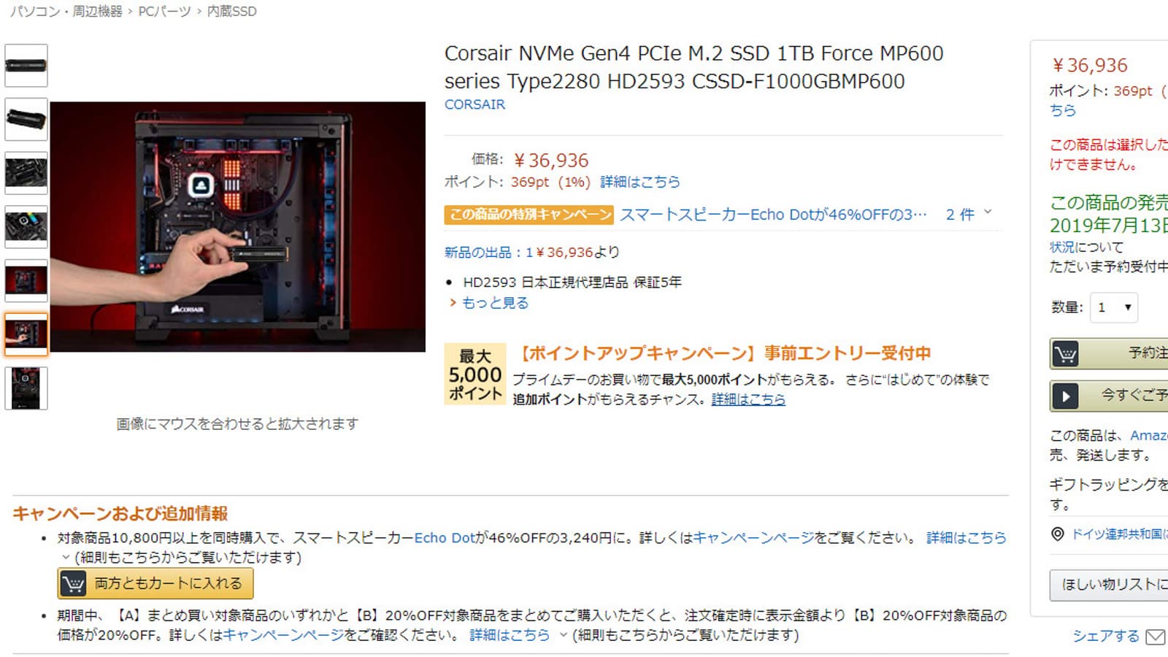Click 両方ともカートに入れる add-both button

coord(155,583)
